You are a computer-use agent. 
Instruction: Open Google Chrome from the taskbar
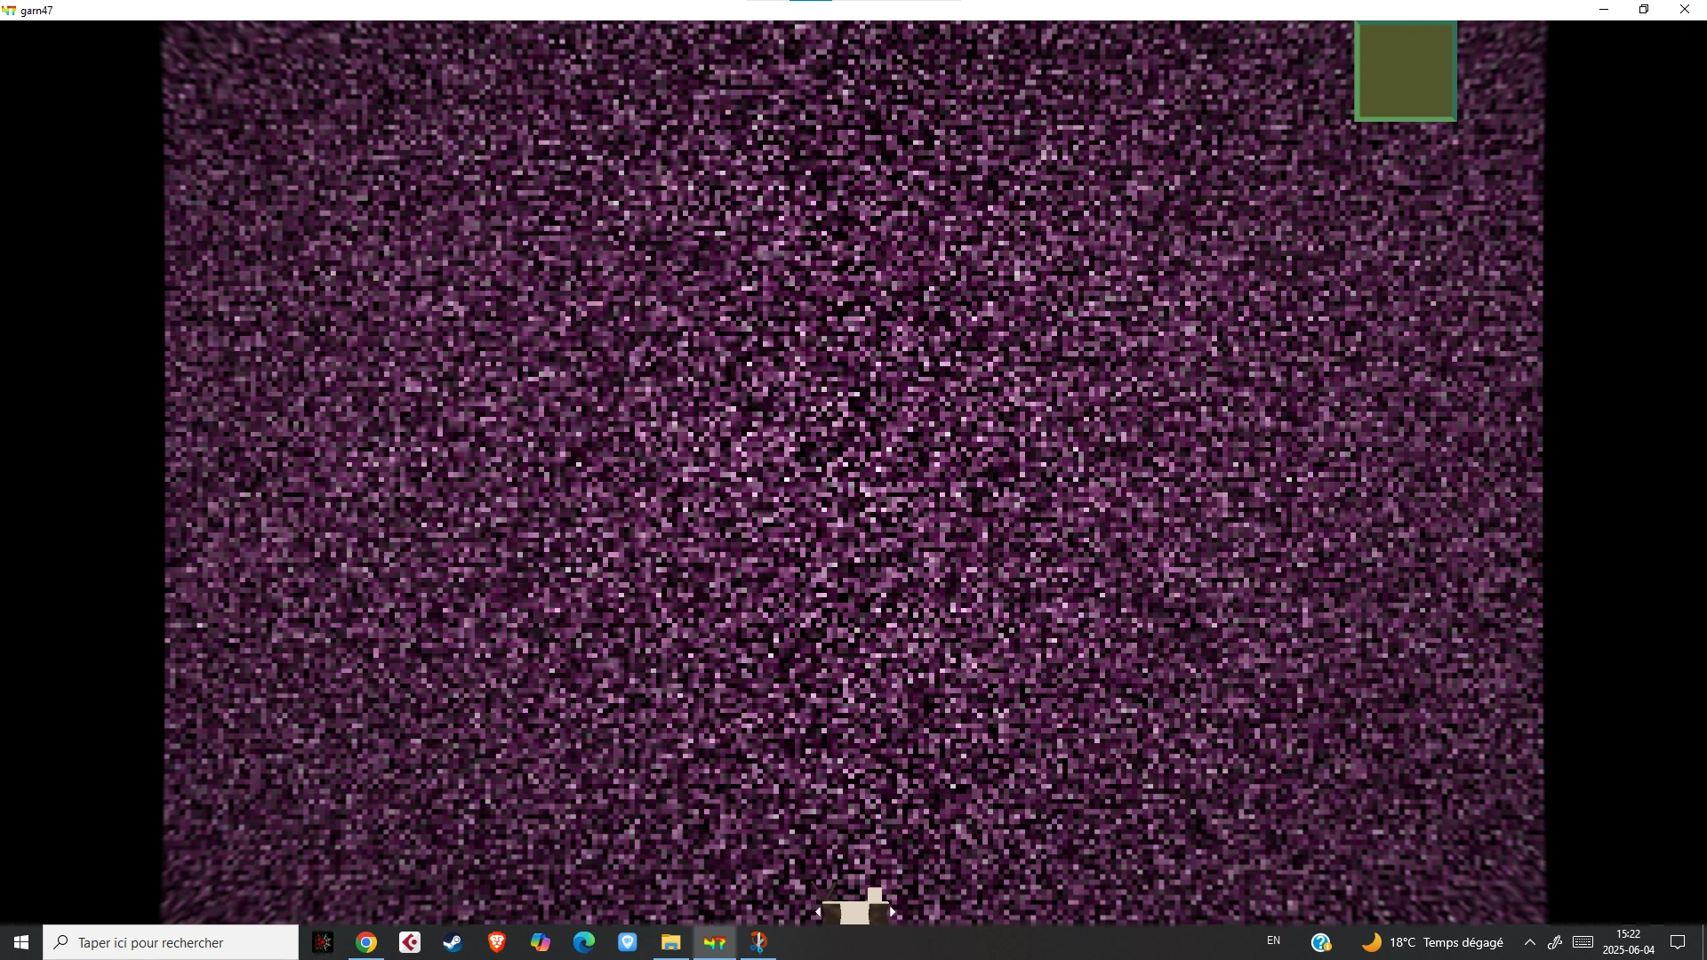(x=366, y=942)
